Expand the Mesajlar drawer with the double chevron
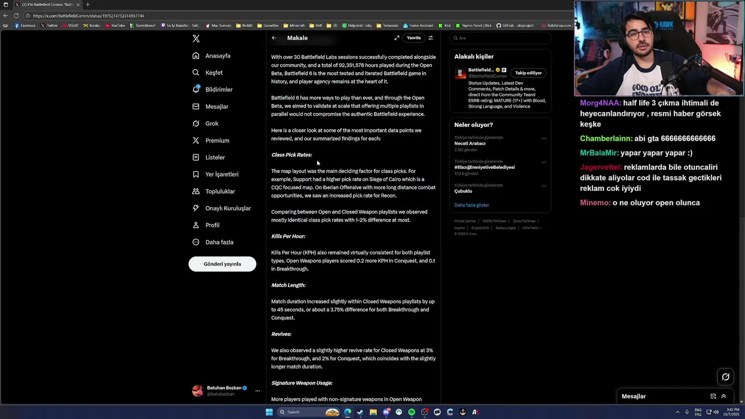Screen dimensions: 745x419 [724, 396]
